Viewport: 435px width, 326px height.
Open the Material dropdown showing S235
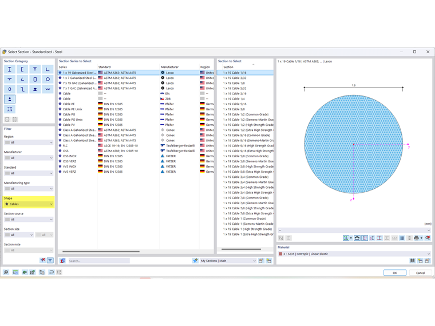click(x=354, y=254)
